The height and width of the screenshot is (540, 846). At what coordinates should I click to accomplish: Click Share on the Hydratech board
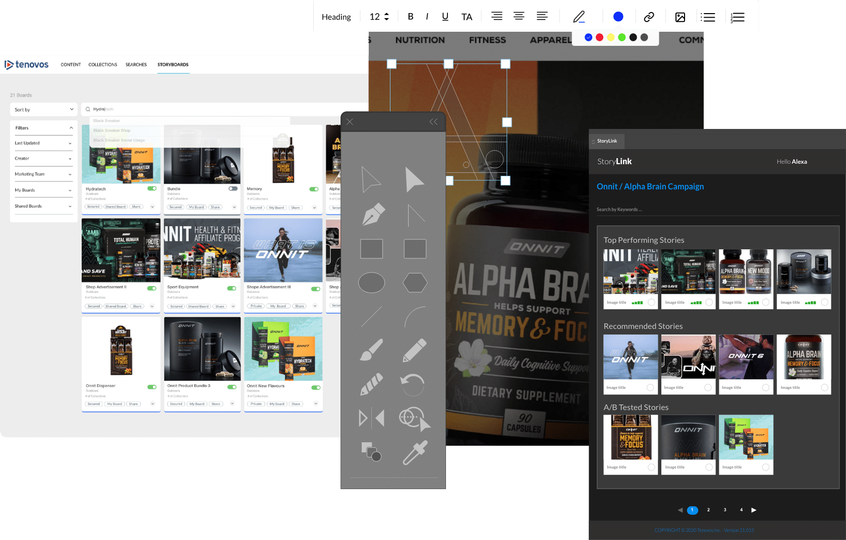coord(136,207)
